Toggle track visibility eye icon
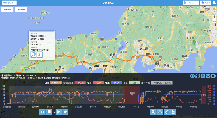Screen dimensions: 217x118 click(x=192, y=76)
